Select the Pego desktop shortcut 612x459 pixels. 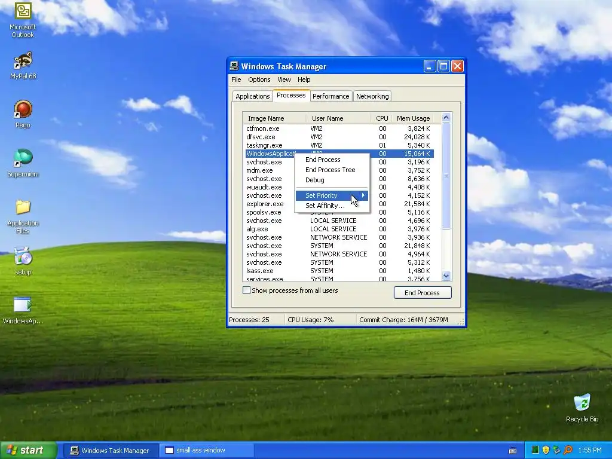tap(23, 114)
